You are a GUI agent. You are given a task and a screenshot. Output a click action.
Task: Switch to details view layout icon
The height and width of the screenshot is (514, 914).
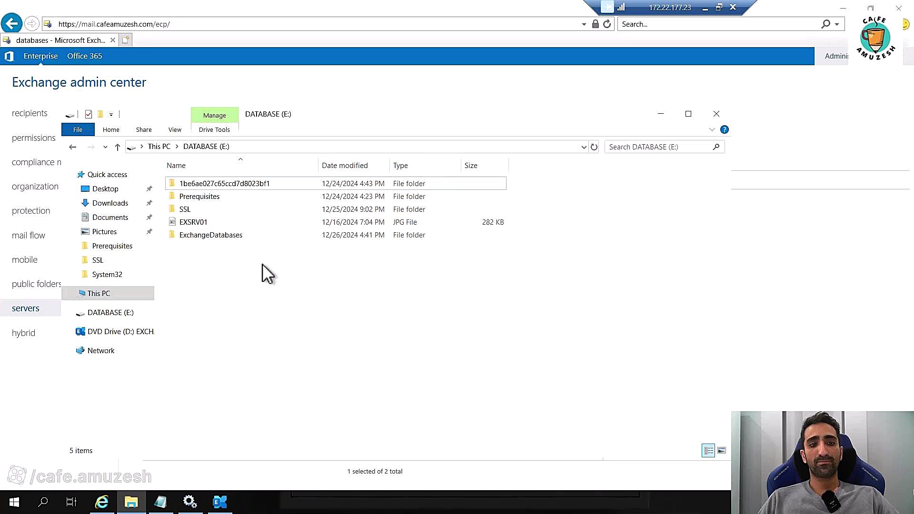click(708, 450)
